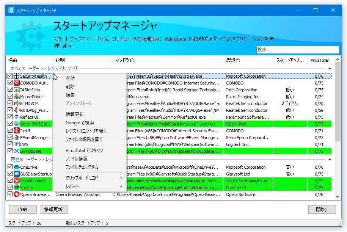Uncheck the SecurityHealth startup checkbox
The image size is (347, 232).
(10, 76)
